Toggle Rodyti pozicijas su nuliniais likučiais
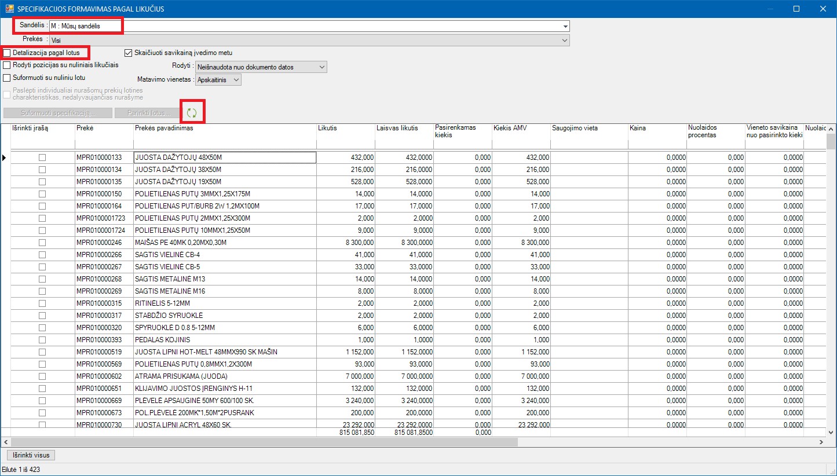 pyautogui.click(x=8, y=65)
